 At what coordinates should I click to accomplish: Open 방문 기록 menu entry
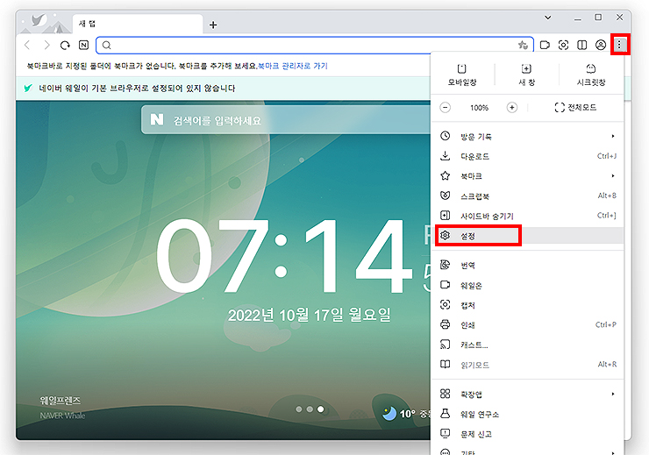[527, 136]
